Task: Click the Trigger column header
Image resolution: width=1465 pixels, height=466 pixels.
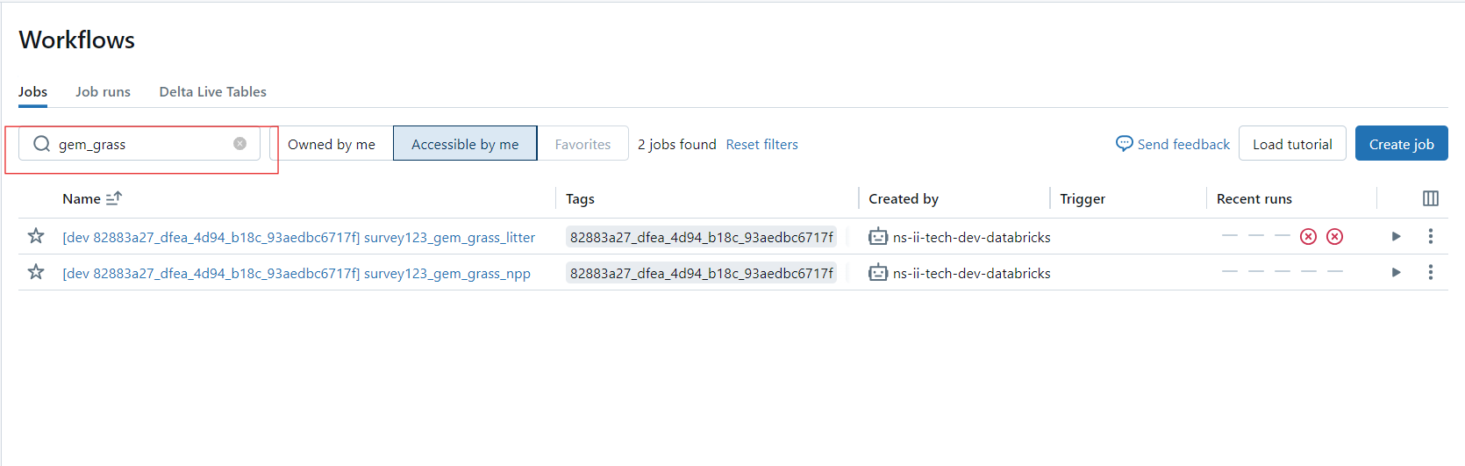Action: pyautogui.click(x=1083, y=199)
